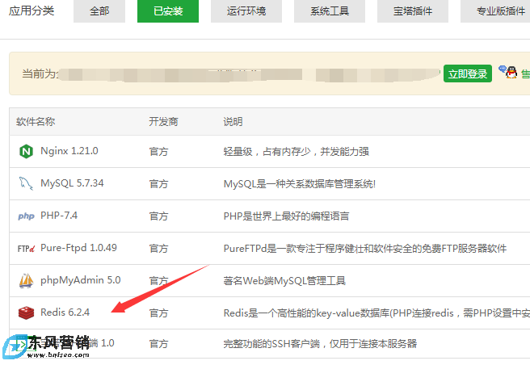The height and width of the screenshot is (365, 530).
Task: Click the 软件名称 column header
Action: click(36, 121)
